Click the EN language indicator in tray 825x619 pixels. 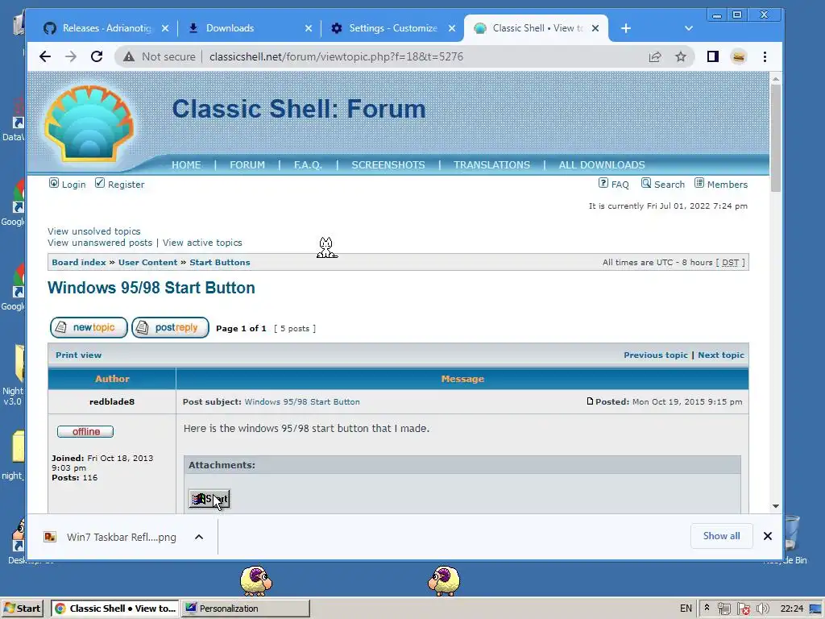tap(686, 609)
